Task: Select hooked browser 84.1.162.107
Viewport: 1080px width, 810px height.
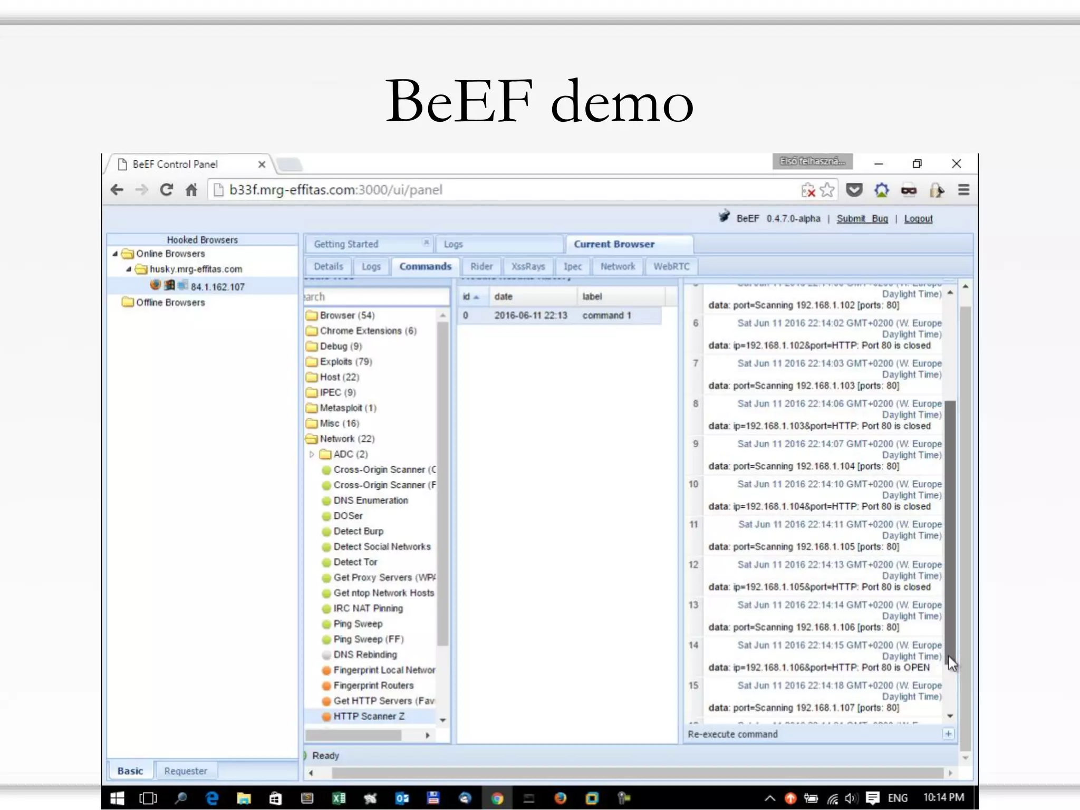Action: coord(217,287)
